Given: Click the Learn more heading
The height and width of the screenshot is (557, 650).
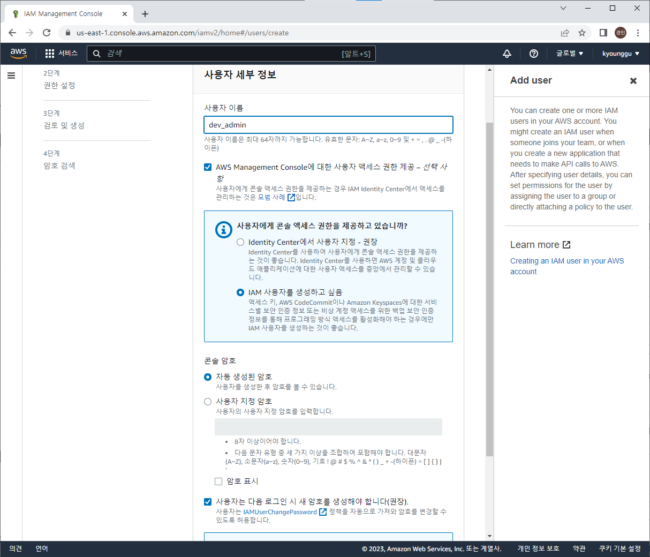Looking at the screenshot, I should [x=534, y=245].
